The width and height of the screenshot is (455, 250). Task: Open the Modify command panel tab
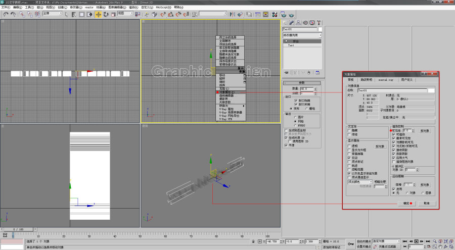(x=293, y=23)
